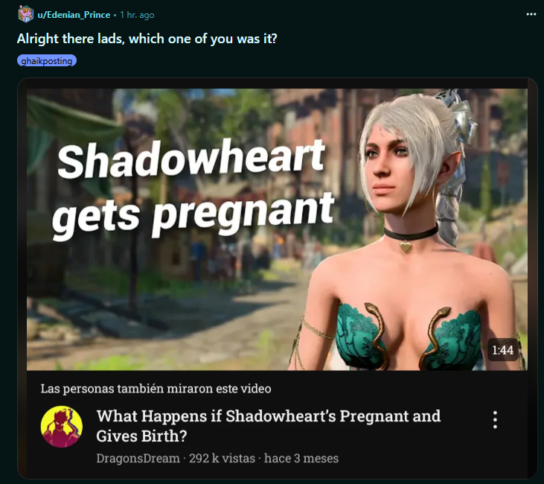The width and height of the screenshot is (544, 484).
Task: Visit the u/Edenian_Prince profile link
Action: (x=74, y=15)
